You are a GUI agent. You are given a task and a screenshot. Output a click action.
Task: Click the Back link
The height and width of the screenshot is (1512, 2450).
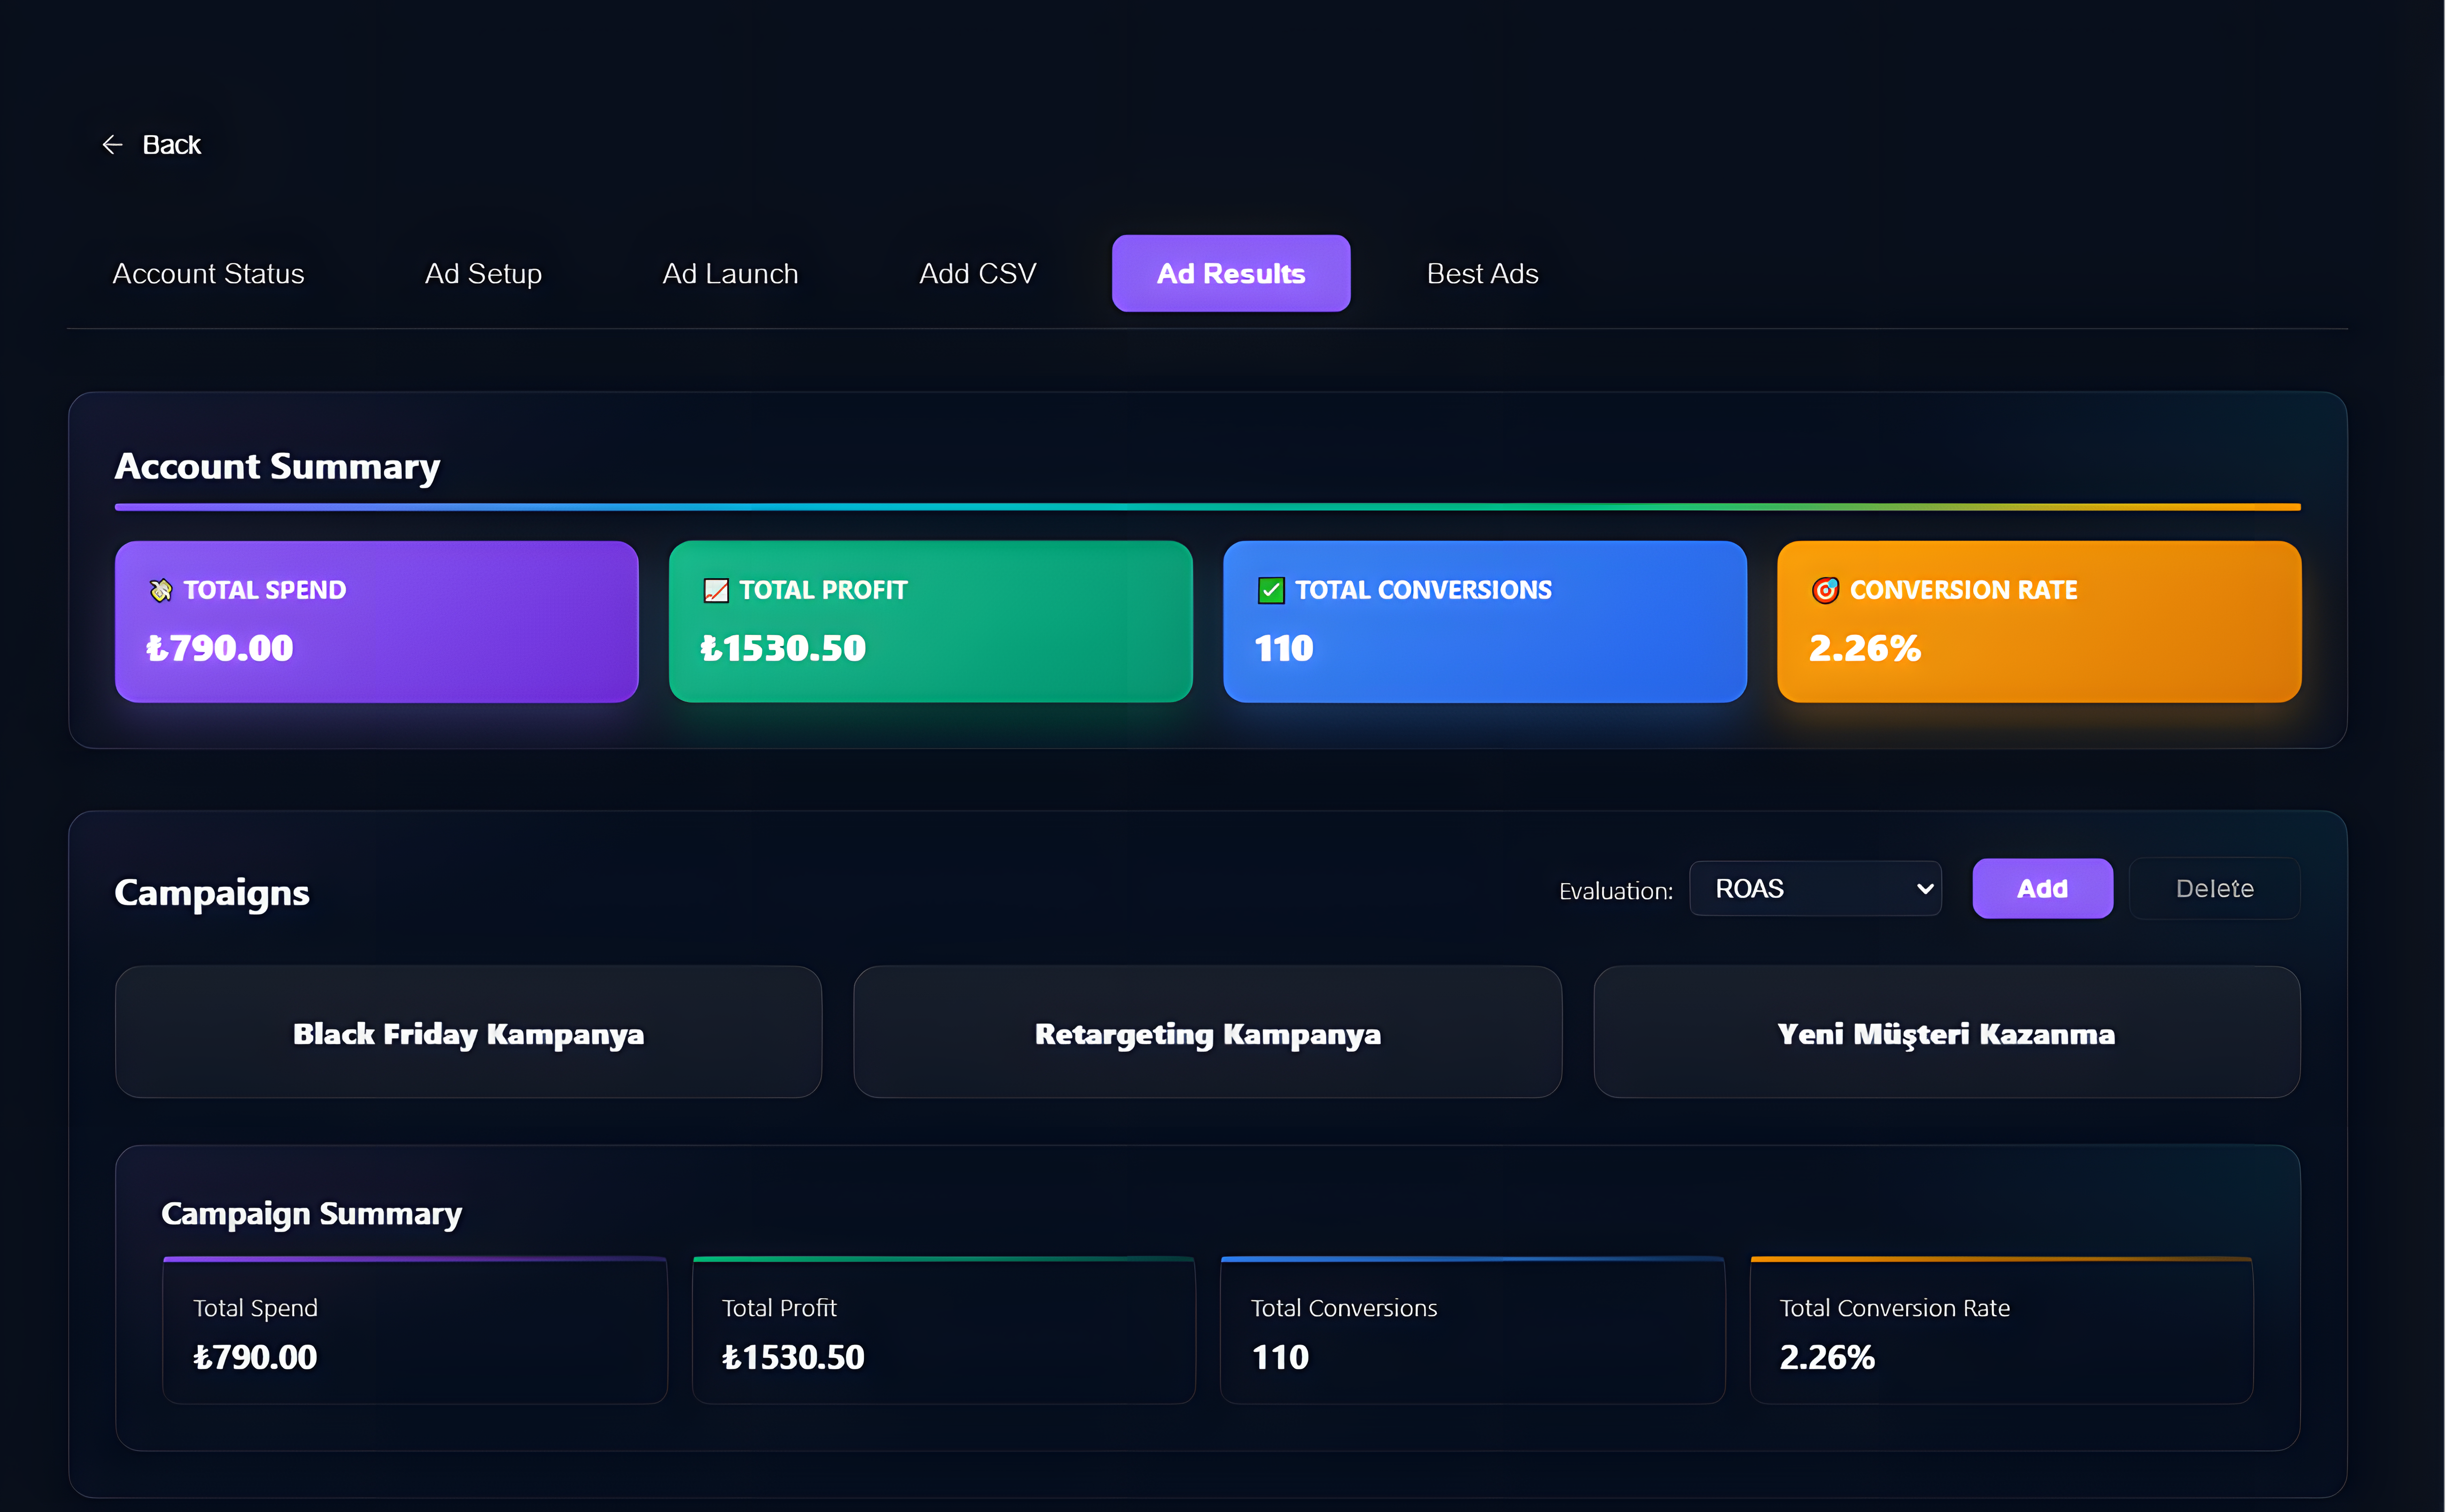click(171, 145)
